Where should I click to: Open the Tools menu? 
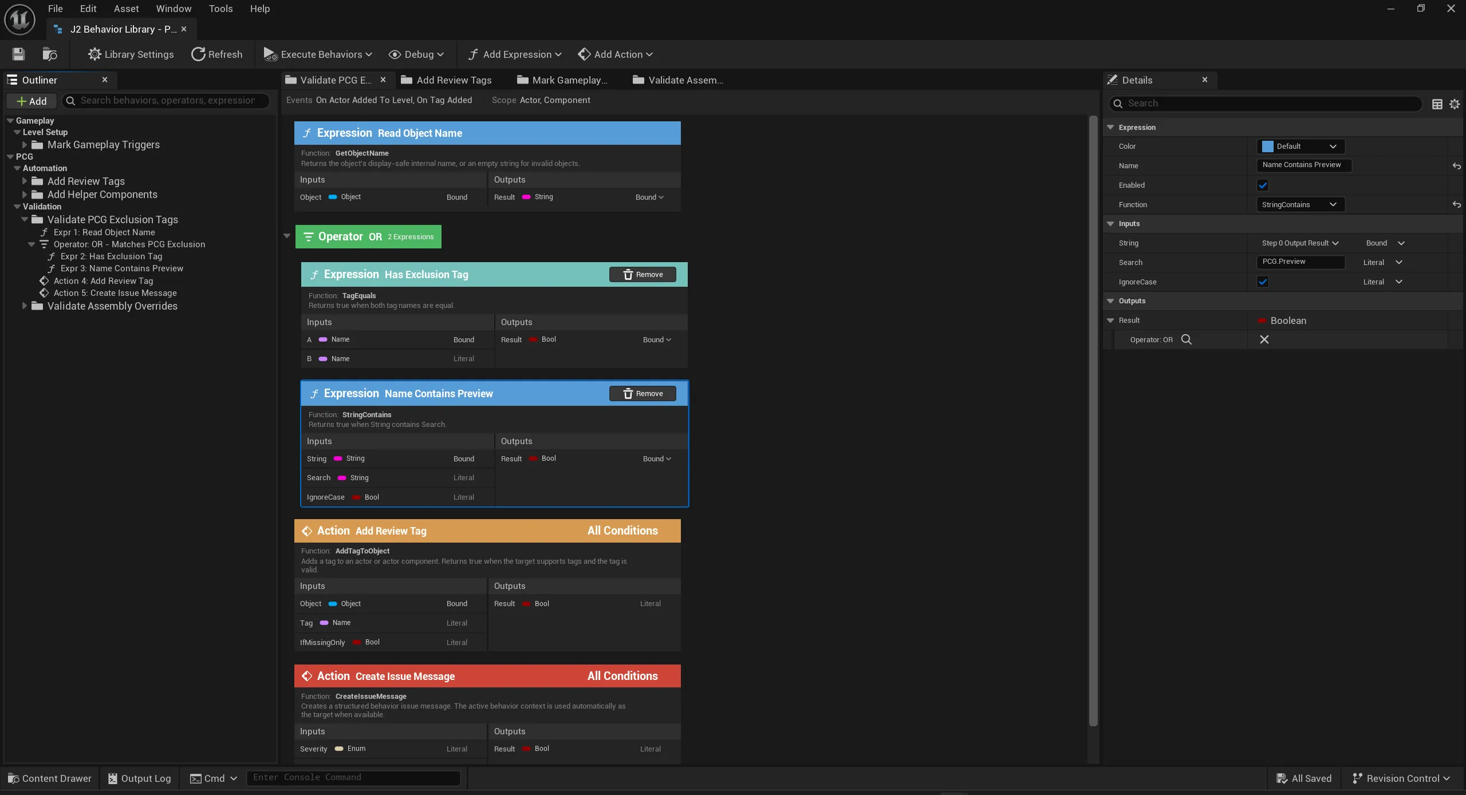click(x=220, y=9)
